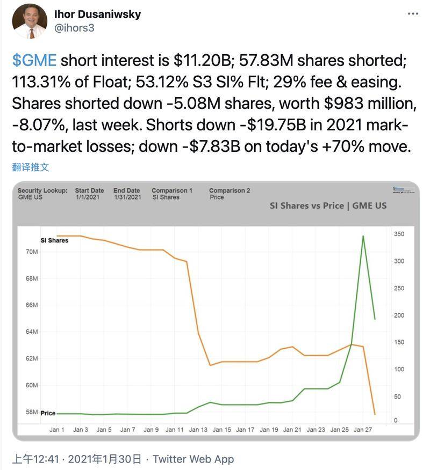Screen dimensions: 430x470
Task: Click the "SI Shares vs Price | GME US" title
Action: 328,206
